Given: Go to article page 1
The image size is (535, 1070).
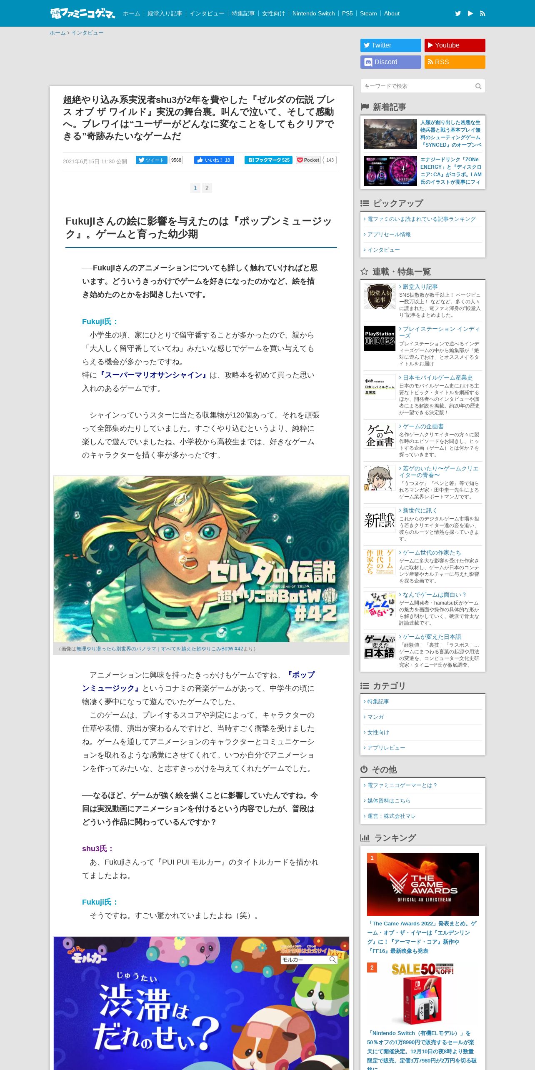Looking at the screenshot, I should [195, 188].
